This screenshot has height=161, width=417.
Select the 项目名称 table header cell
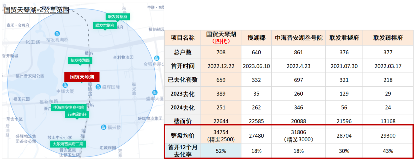(183, 38)
